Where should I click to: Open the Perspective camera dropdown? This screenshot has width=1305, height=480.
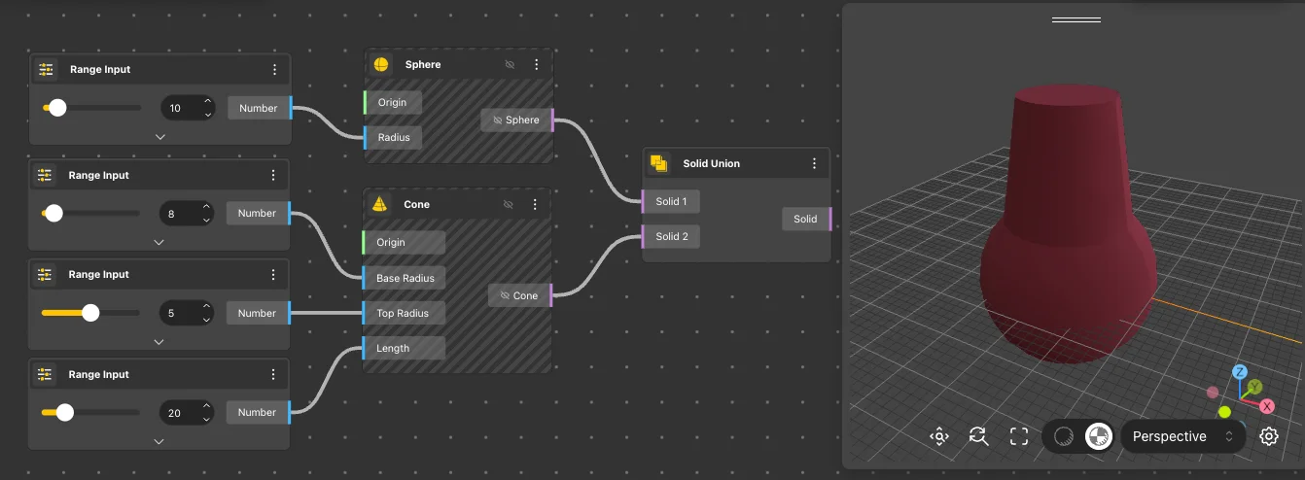click(1182, 436)
